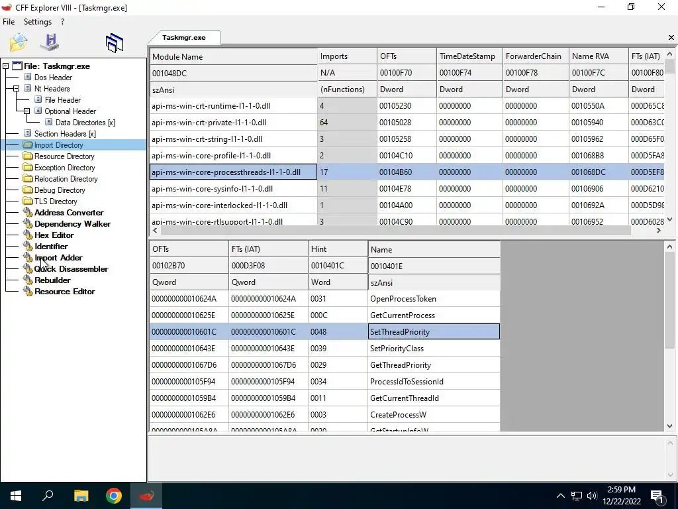Screen dimensions: 678x509
Task: Click the Rebuilder tool icon
Action: tap(28, 280)
